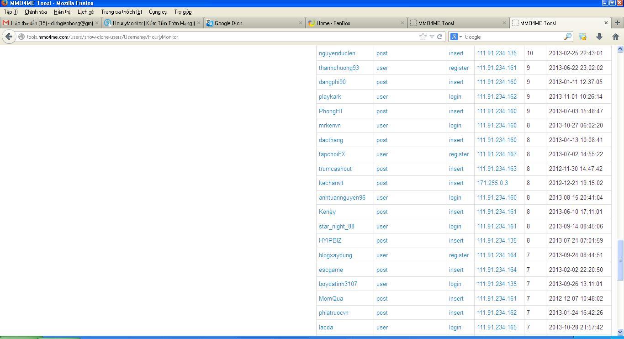The height and width of the screenshot is (339, 624).
Task: Close the active MMO4ME Toosl tab
Action: [x=606, y=23]
